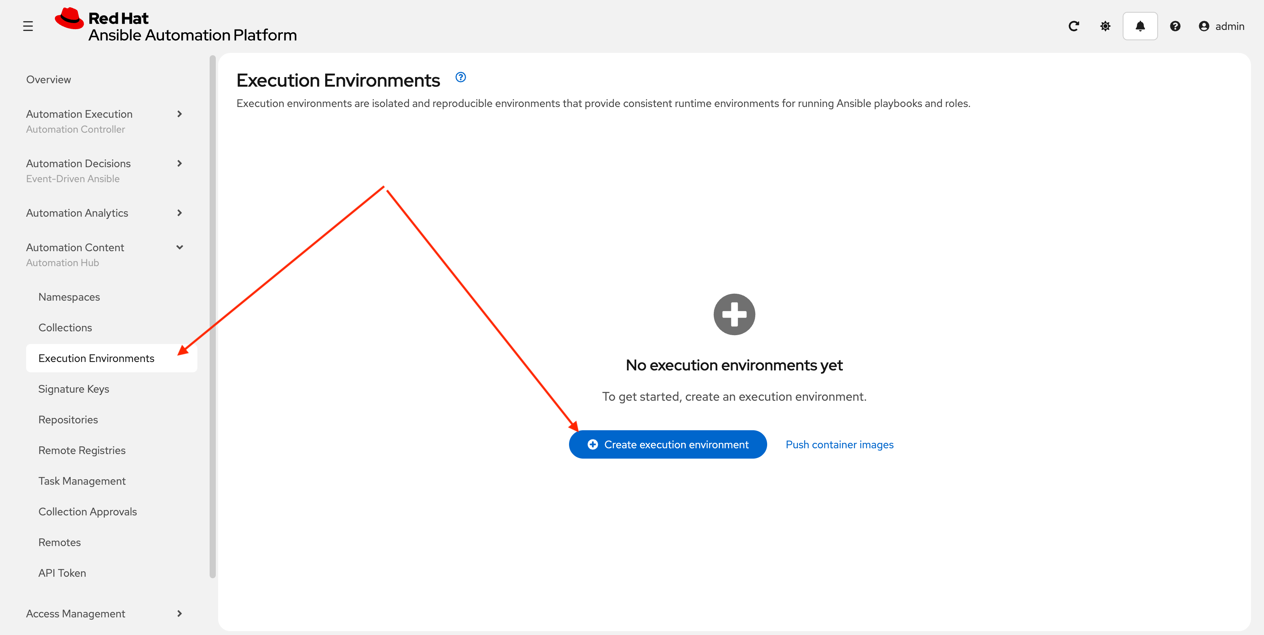Click the large plus icon in empty state
Image resolution: width=1264 pixels, height=635 pixels.
734,314
